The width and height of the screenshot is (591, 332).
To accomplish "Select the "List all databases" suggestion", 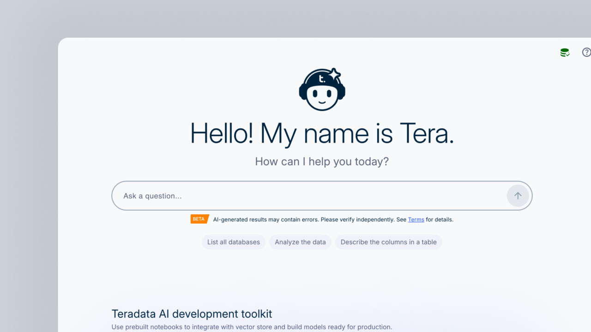I will (x=234, y=242).
